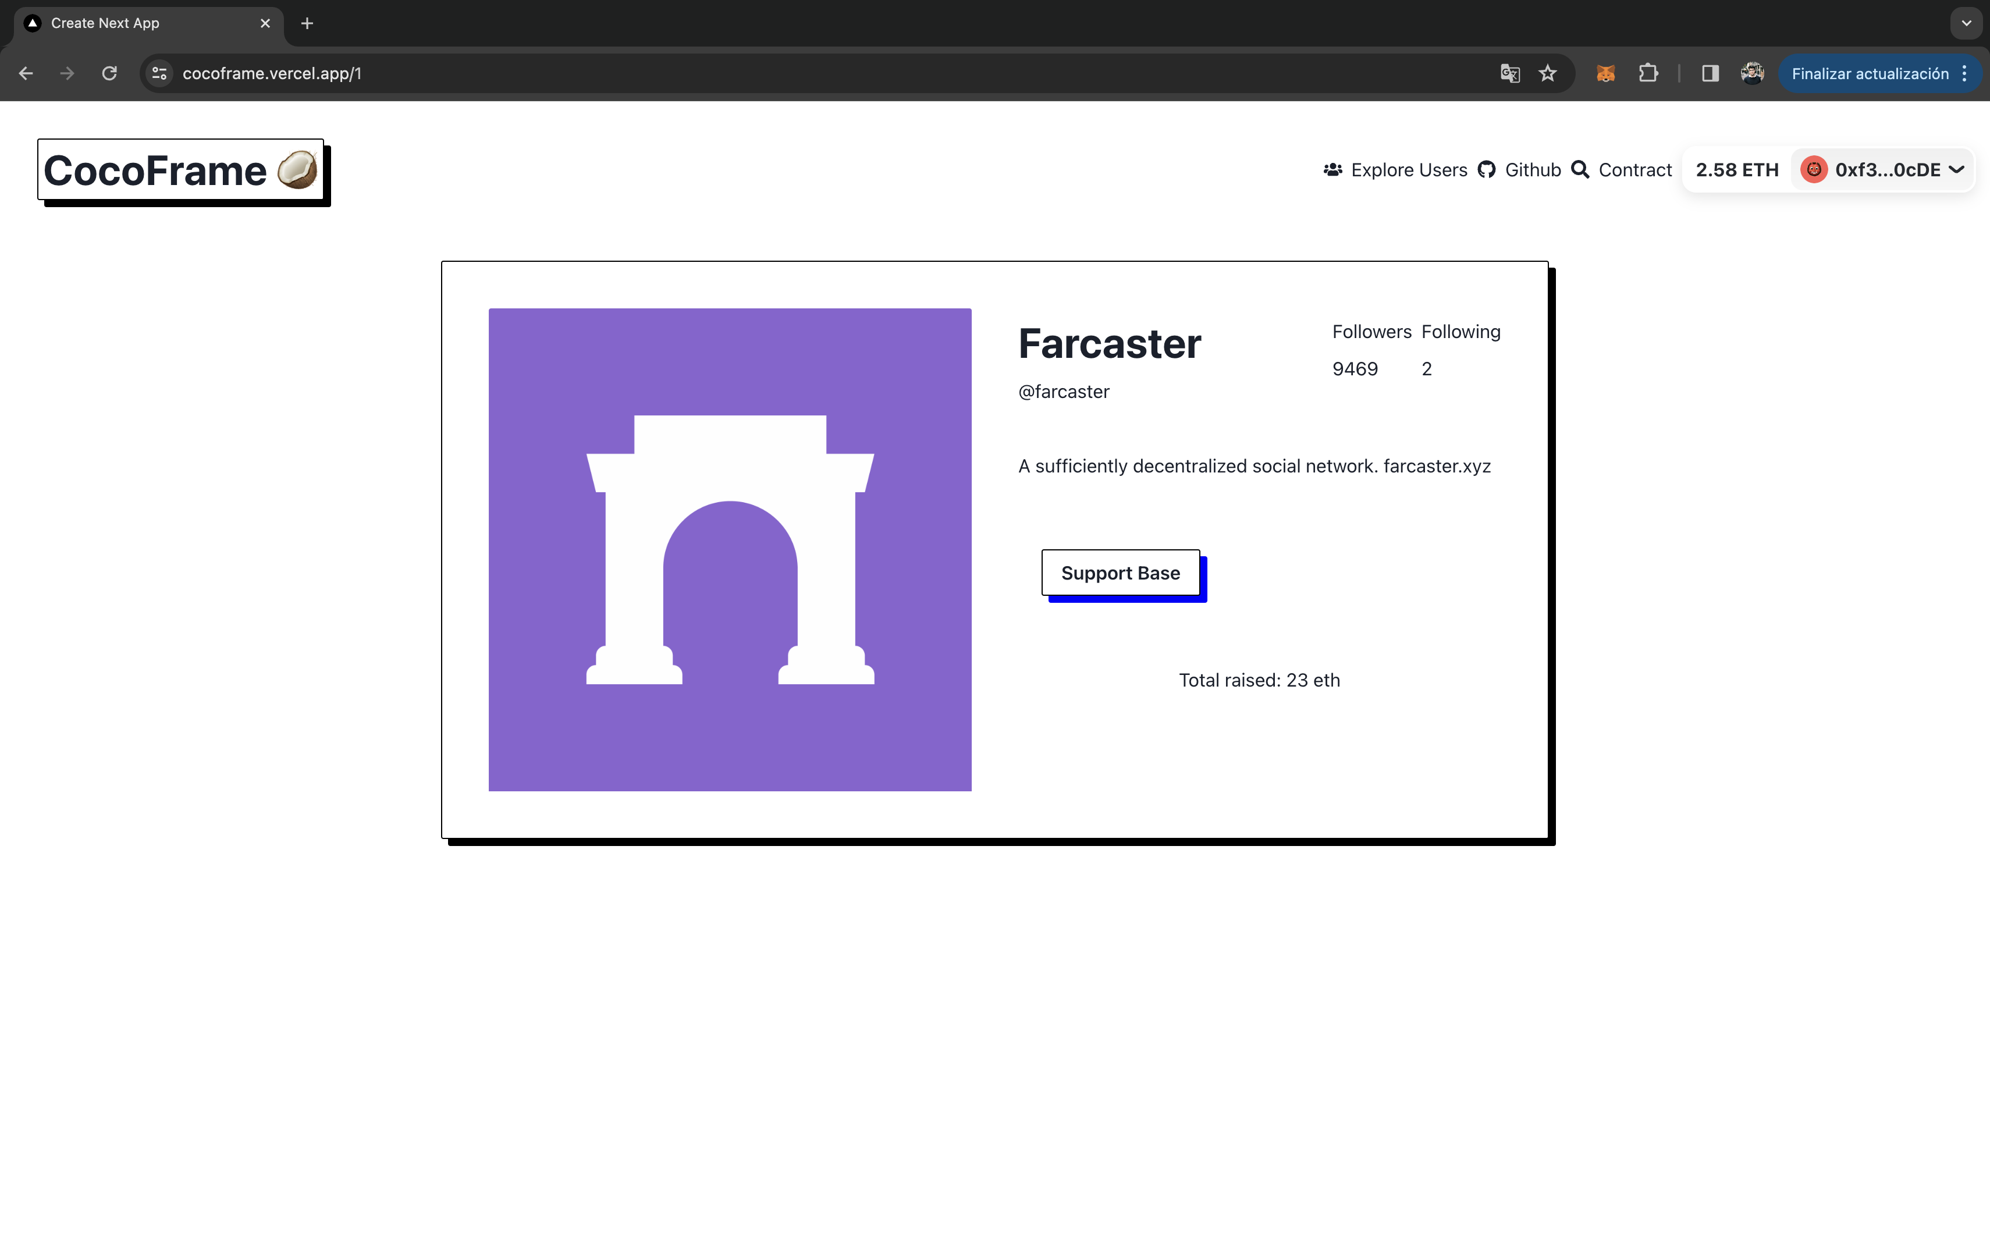Click the Support Base button
The height and width of the screenshot is (1244, 1990).
[1121, 573]
